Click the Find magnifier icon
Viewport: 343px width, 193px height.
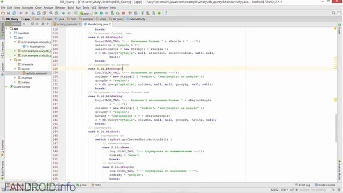pyautogui.click(x=51, y=13)
